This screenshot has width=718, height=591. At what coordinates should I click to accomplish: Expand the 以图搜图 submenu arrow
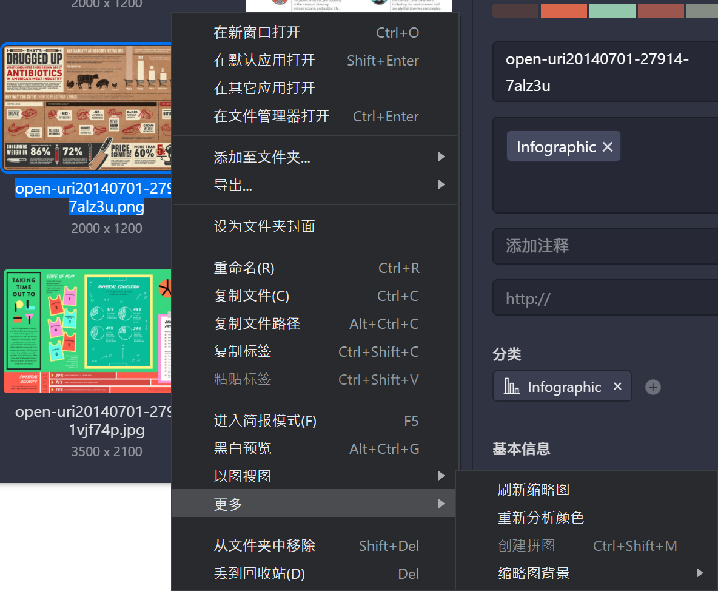(441, 476)
